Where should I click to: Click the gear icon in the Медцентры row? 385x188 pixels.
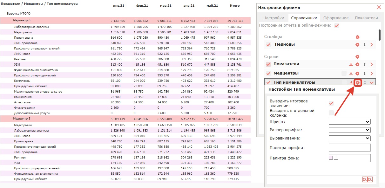point(357,74)
